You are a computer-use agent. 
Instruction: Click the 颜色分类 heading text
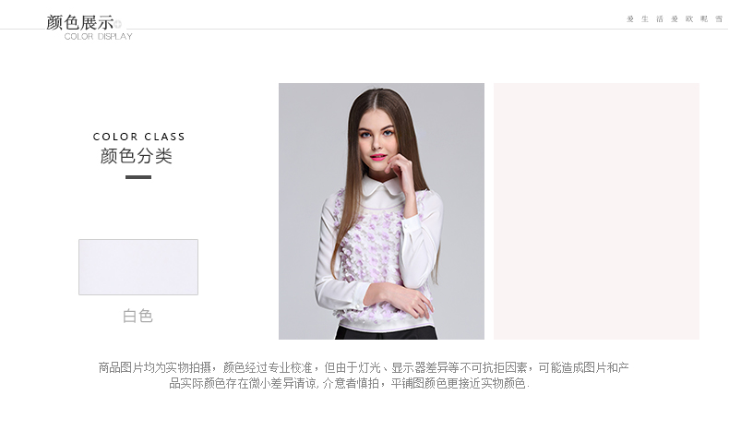point(137,156)
